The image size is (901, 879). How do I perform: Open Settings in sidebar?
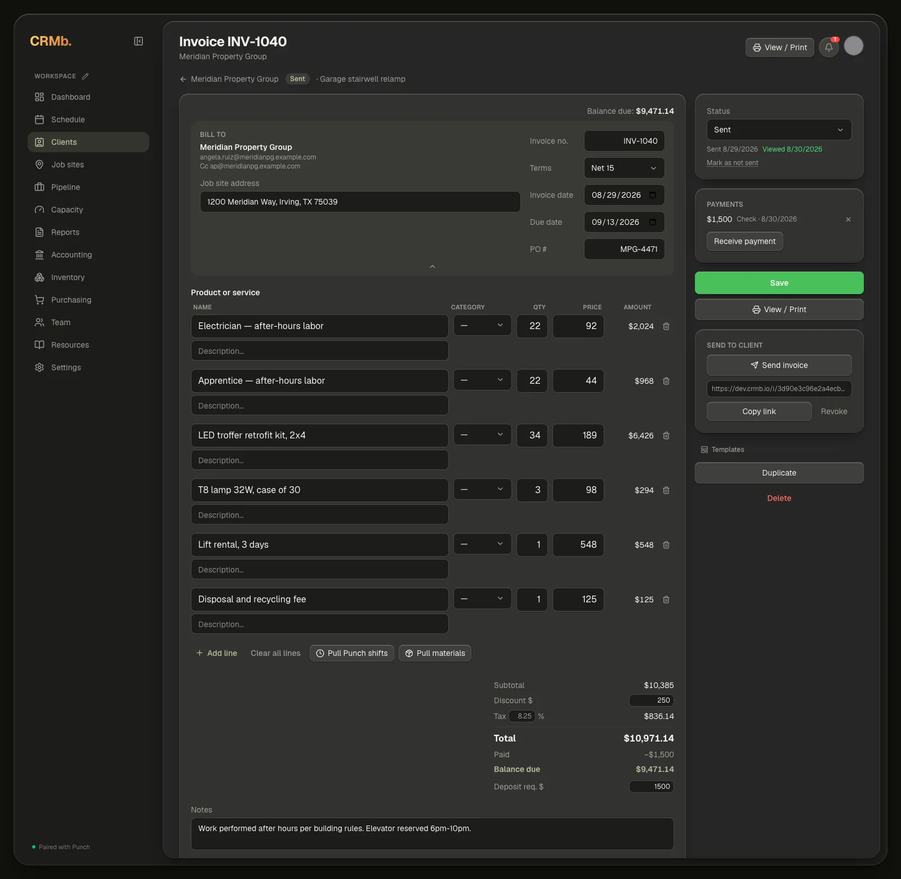pyautogui.click(x=88, y=367)
